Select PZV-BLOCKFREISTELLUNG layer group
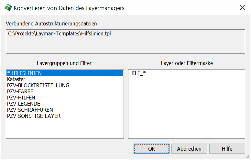The image size is (251, 160). click(38, 85)
